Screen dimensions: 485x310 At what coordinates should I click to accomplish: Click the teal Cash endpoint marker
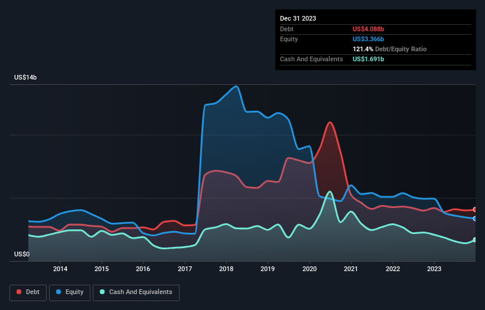point(475,240)
